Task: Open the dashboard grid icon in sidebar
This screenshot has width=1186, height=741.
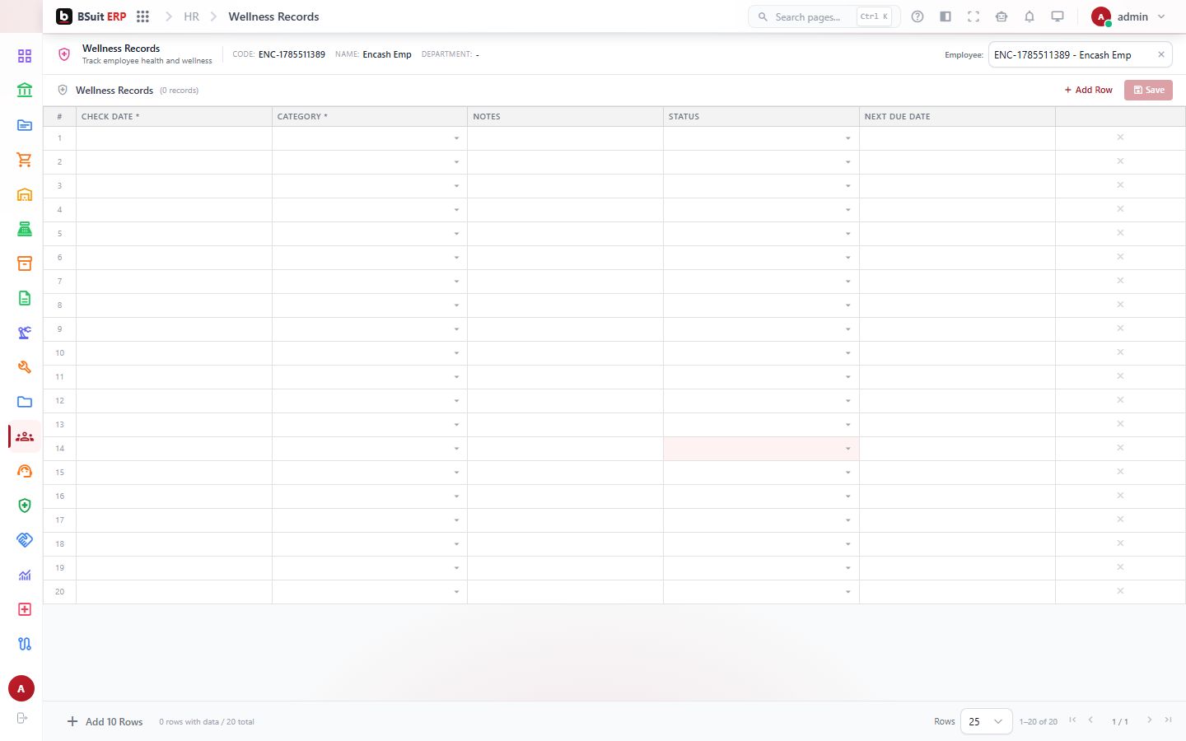Action: (x=25, y=56)
